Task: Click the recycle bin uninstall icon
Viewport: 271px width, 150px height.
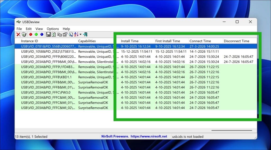Action: pyautogui.click(x=24, y=34)
